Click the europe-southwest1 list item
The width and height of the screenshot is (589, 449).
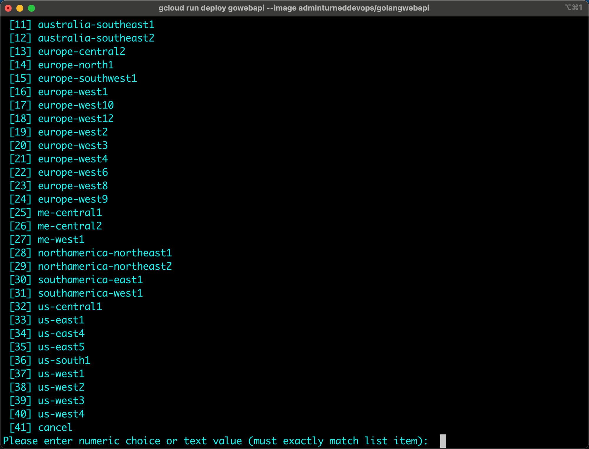(87, 78)
